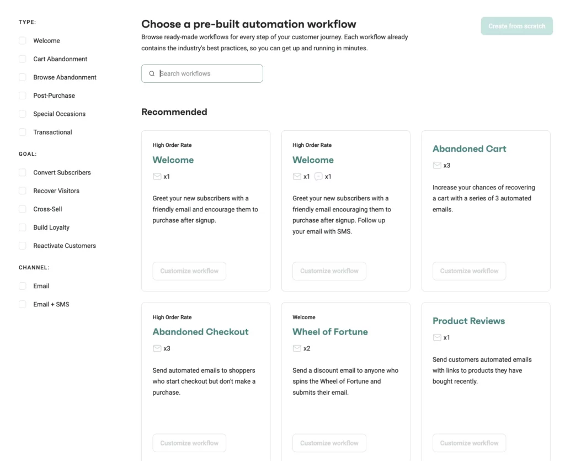Click the envelope icon on the Product Reviews card
This screenshot has height=461, width=565.
point(436,337)
